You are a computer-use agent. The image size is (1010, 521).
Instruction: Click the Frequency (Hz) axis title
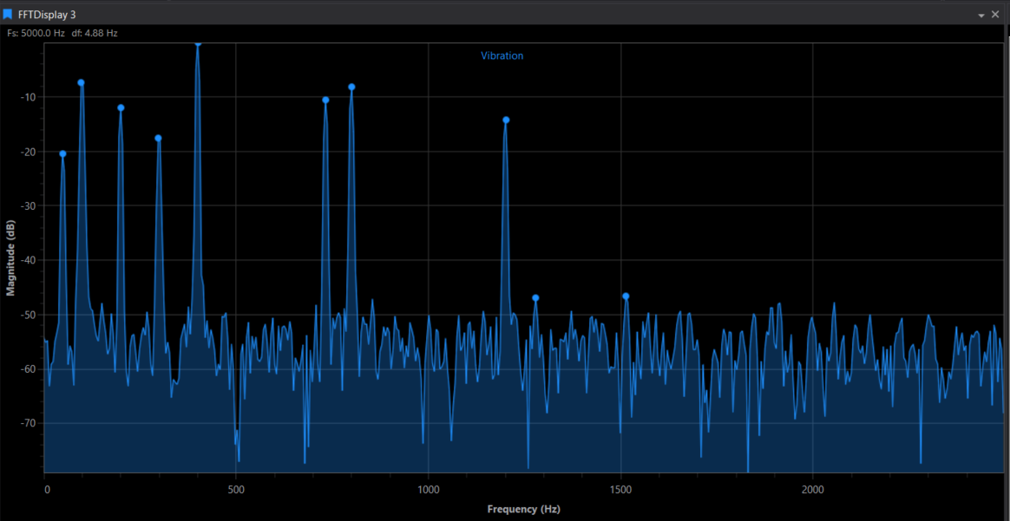524,510
